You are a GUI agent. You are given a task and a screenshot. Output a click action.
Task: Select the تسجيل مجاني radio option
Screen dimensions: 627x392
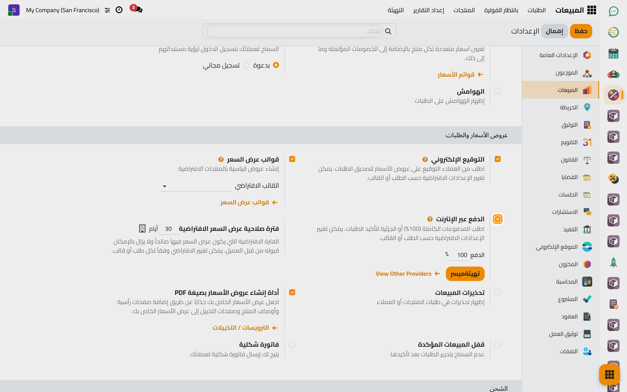246,65
